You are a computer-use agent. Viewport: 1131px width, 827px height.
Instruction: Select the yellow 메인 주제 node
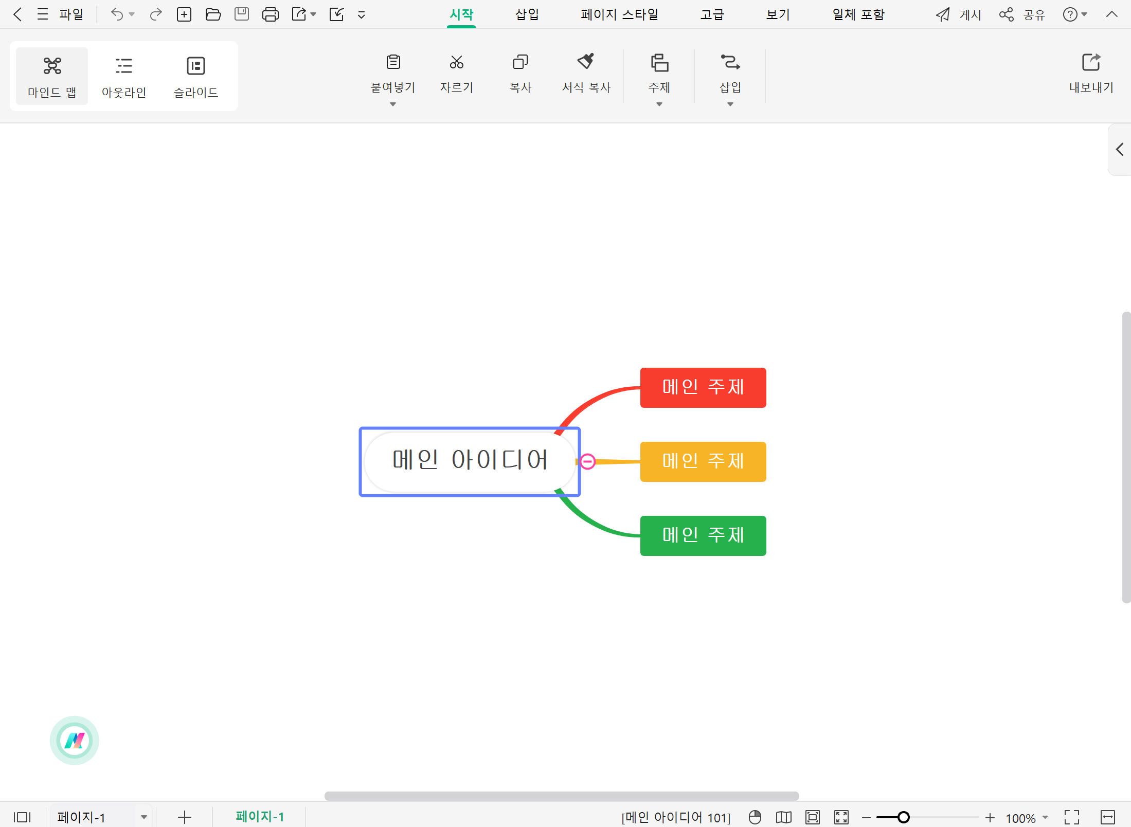tap(703, 461)
